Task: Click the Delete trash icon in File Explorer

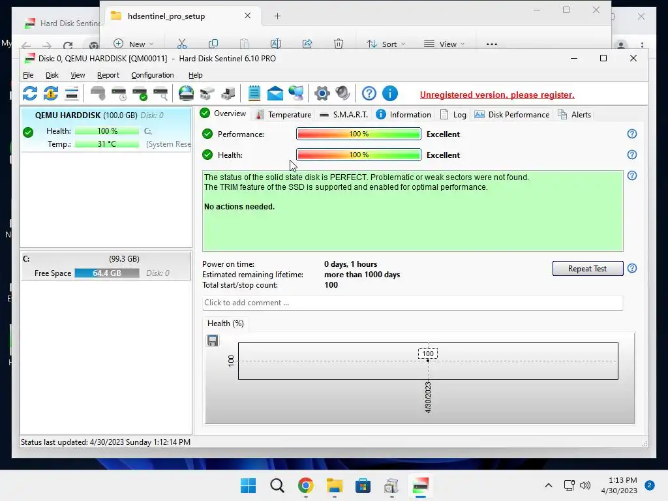Action: coord(339,44)
